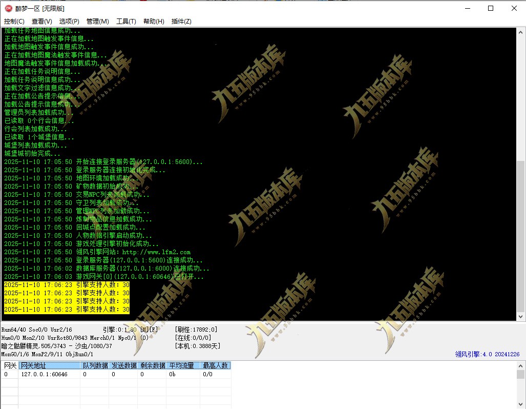Click the Hum0/0 Mon2/10 UsrRot80/9843 status line

pos(75,338)
